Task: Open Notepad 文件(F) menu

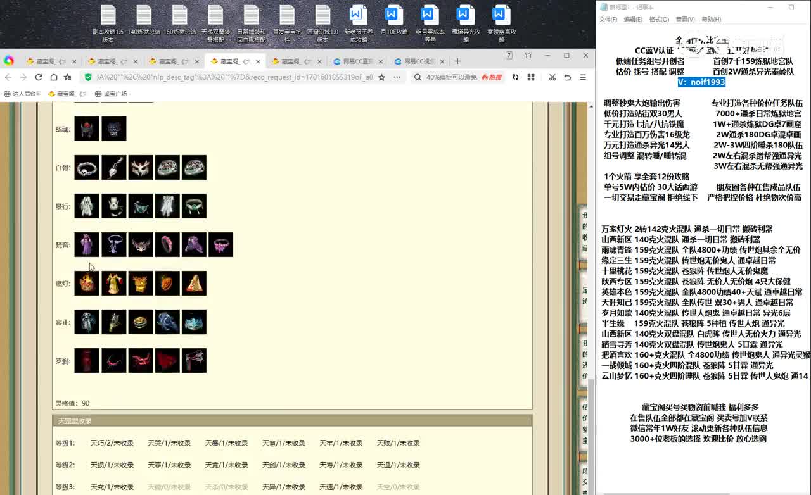Action: click(608, 20)
